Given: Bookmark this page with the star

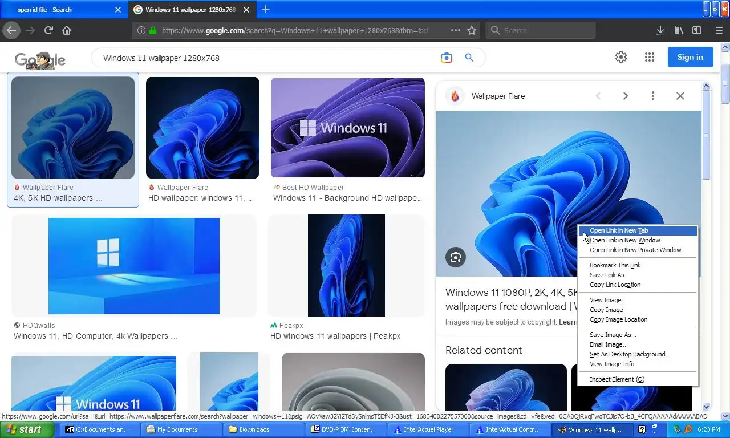Looking at the screenshot, I should tap(472, 30).
